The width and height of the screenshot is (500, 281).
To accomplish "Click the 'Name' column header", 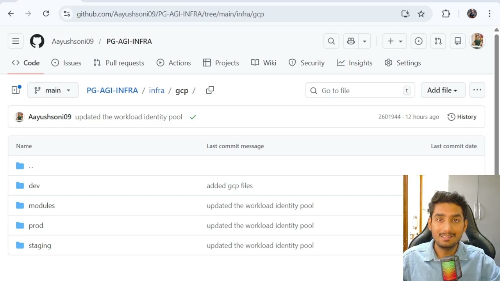I will coord(24,146).
